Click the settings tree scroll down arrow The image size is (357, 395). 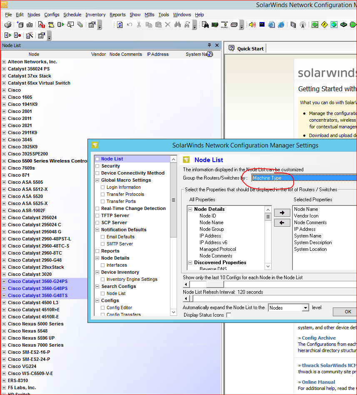point(173,312)
